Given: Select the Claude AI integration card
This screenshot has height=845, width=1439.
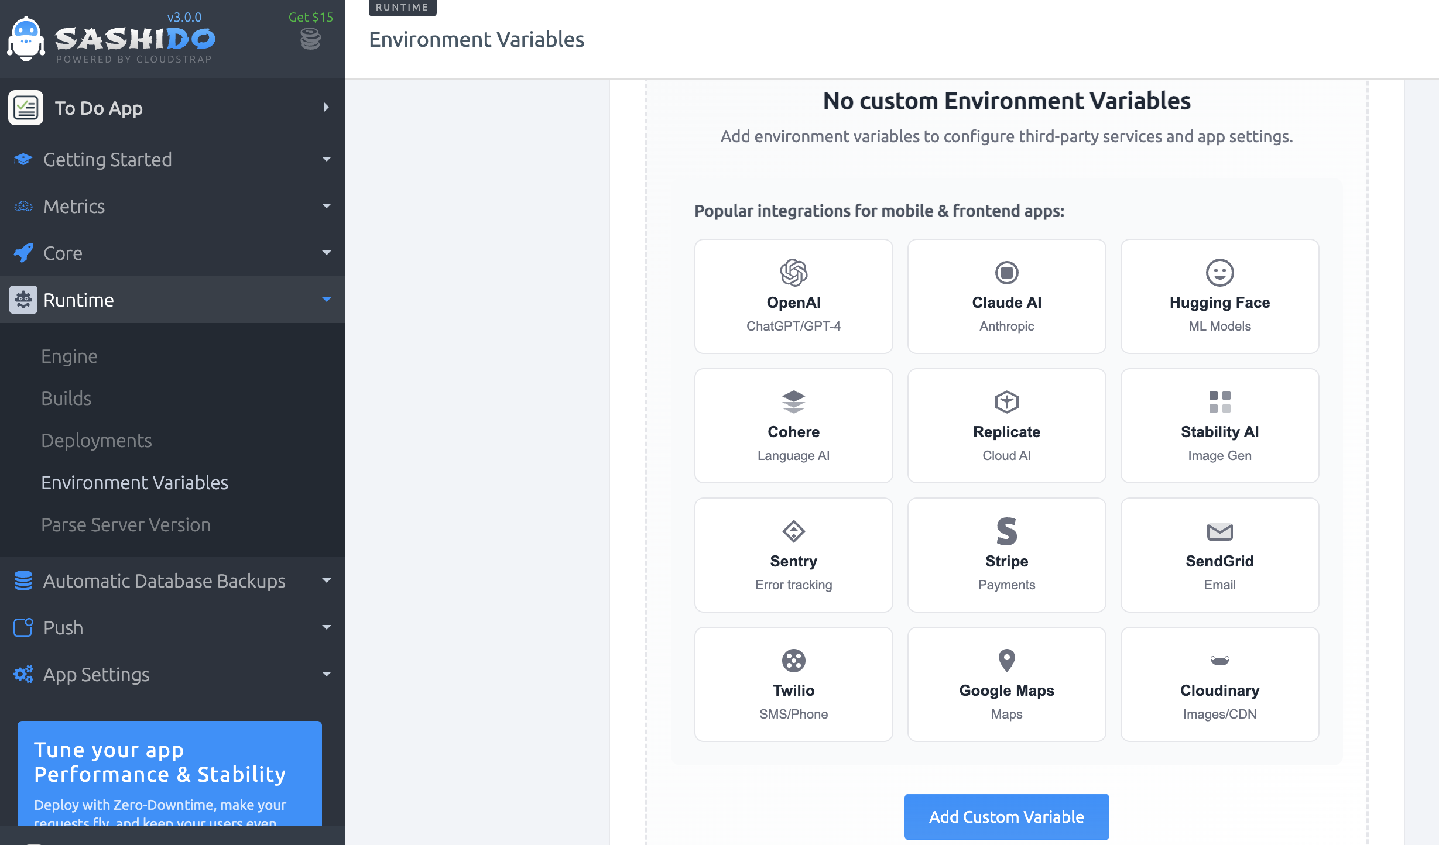Looking at the screenshot, I should click(1006, 296).
